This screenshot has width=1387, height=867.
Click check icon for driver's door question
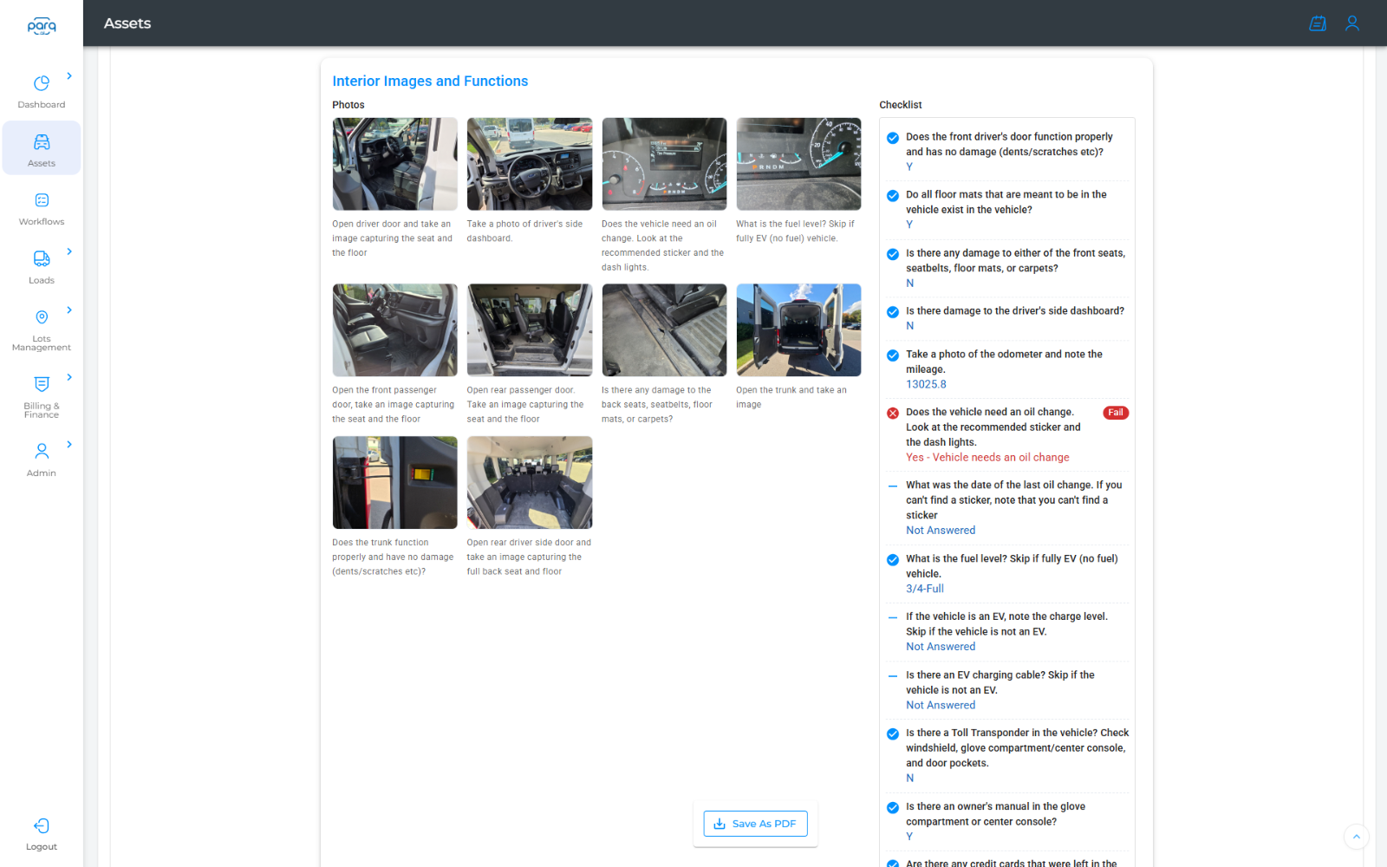click(893, 138)
